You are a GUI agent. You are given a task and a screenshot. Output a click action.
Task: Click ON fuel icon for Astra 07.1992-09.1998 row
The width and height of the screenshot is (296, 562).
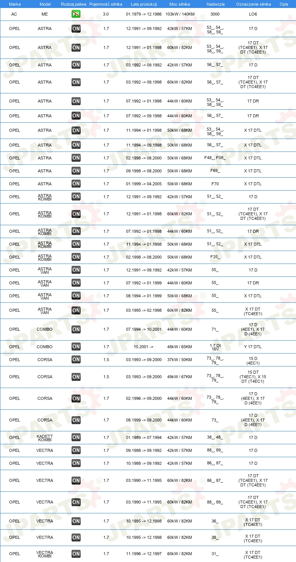point(76,116)
